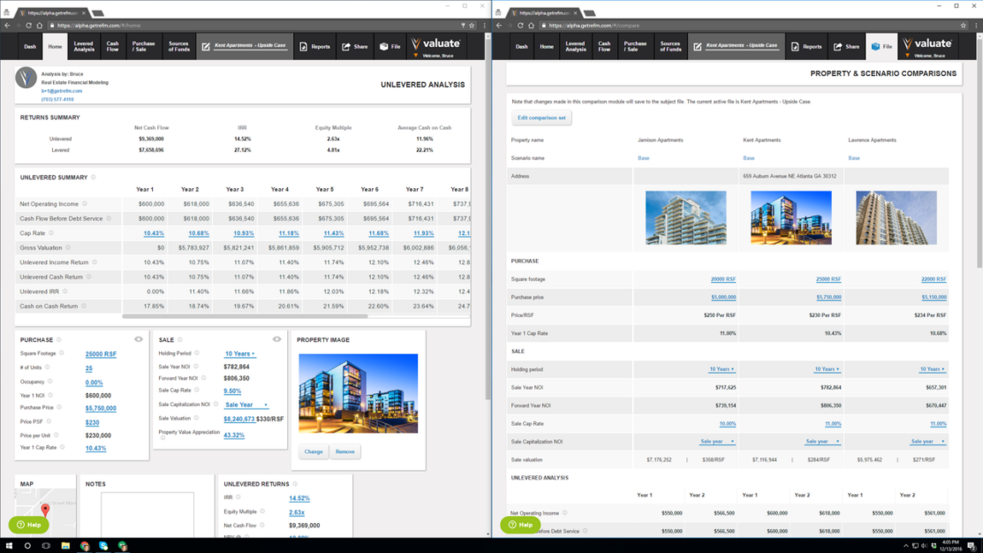Open File Explorer from the taskbar
Image resolution: width=983 pixels, height=553 pixels.
point(65,546)
